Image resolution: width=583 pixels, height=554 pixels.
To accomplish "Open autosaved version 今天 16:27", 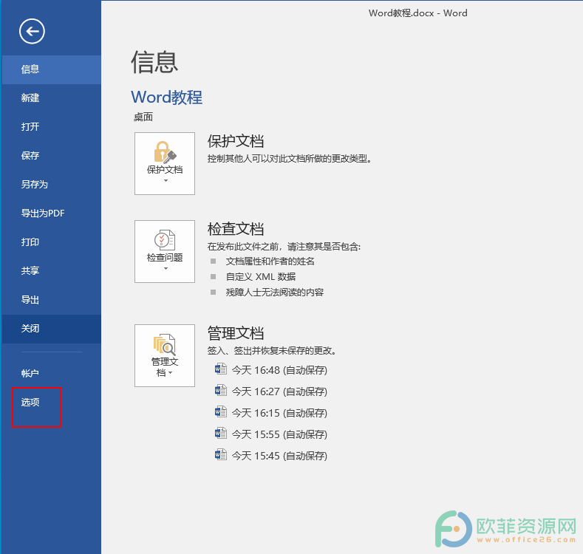I will point(279,391).
